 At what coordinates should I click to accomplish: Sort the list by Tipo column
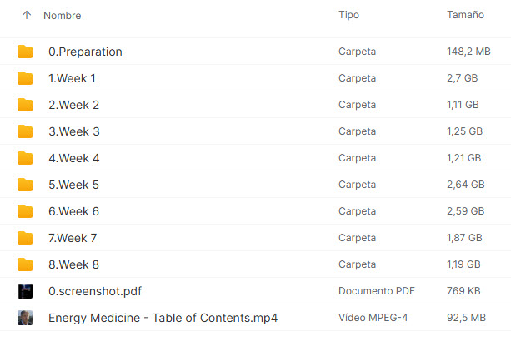click(x=349, y=16)
